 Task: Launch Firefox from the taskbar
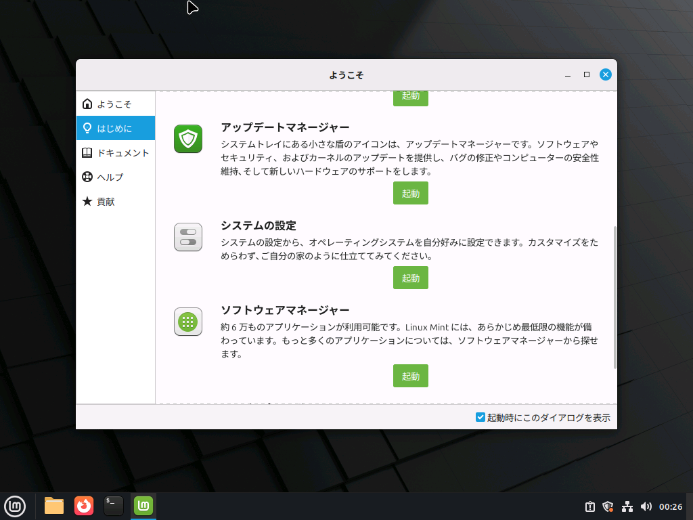(83, 506)
